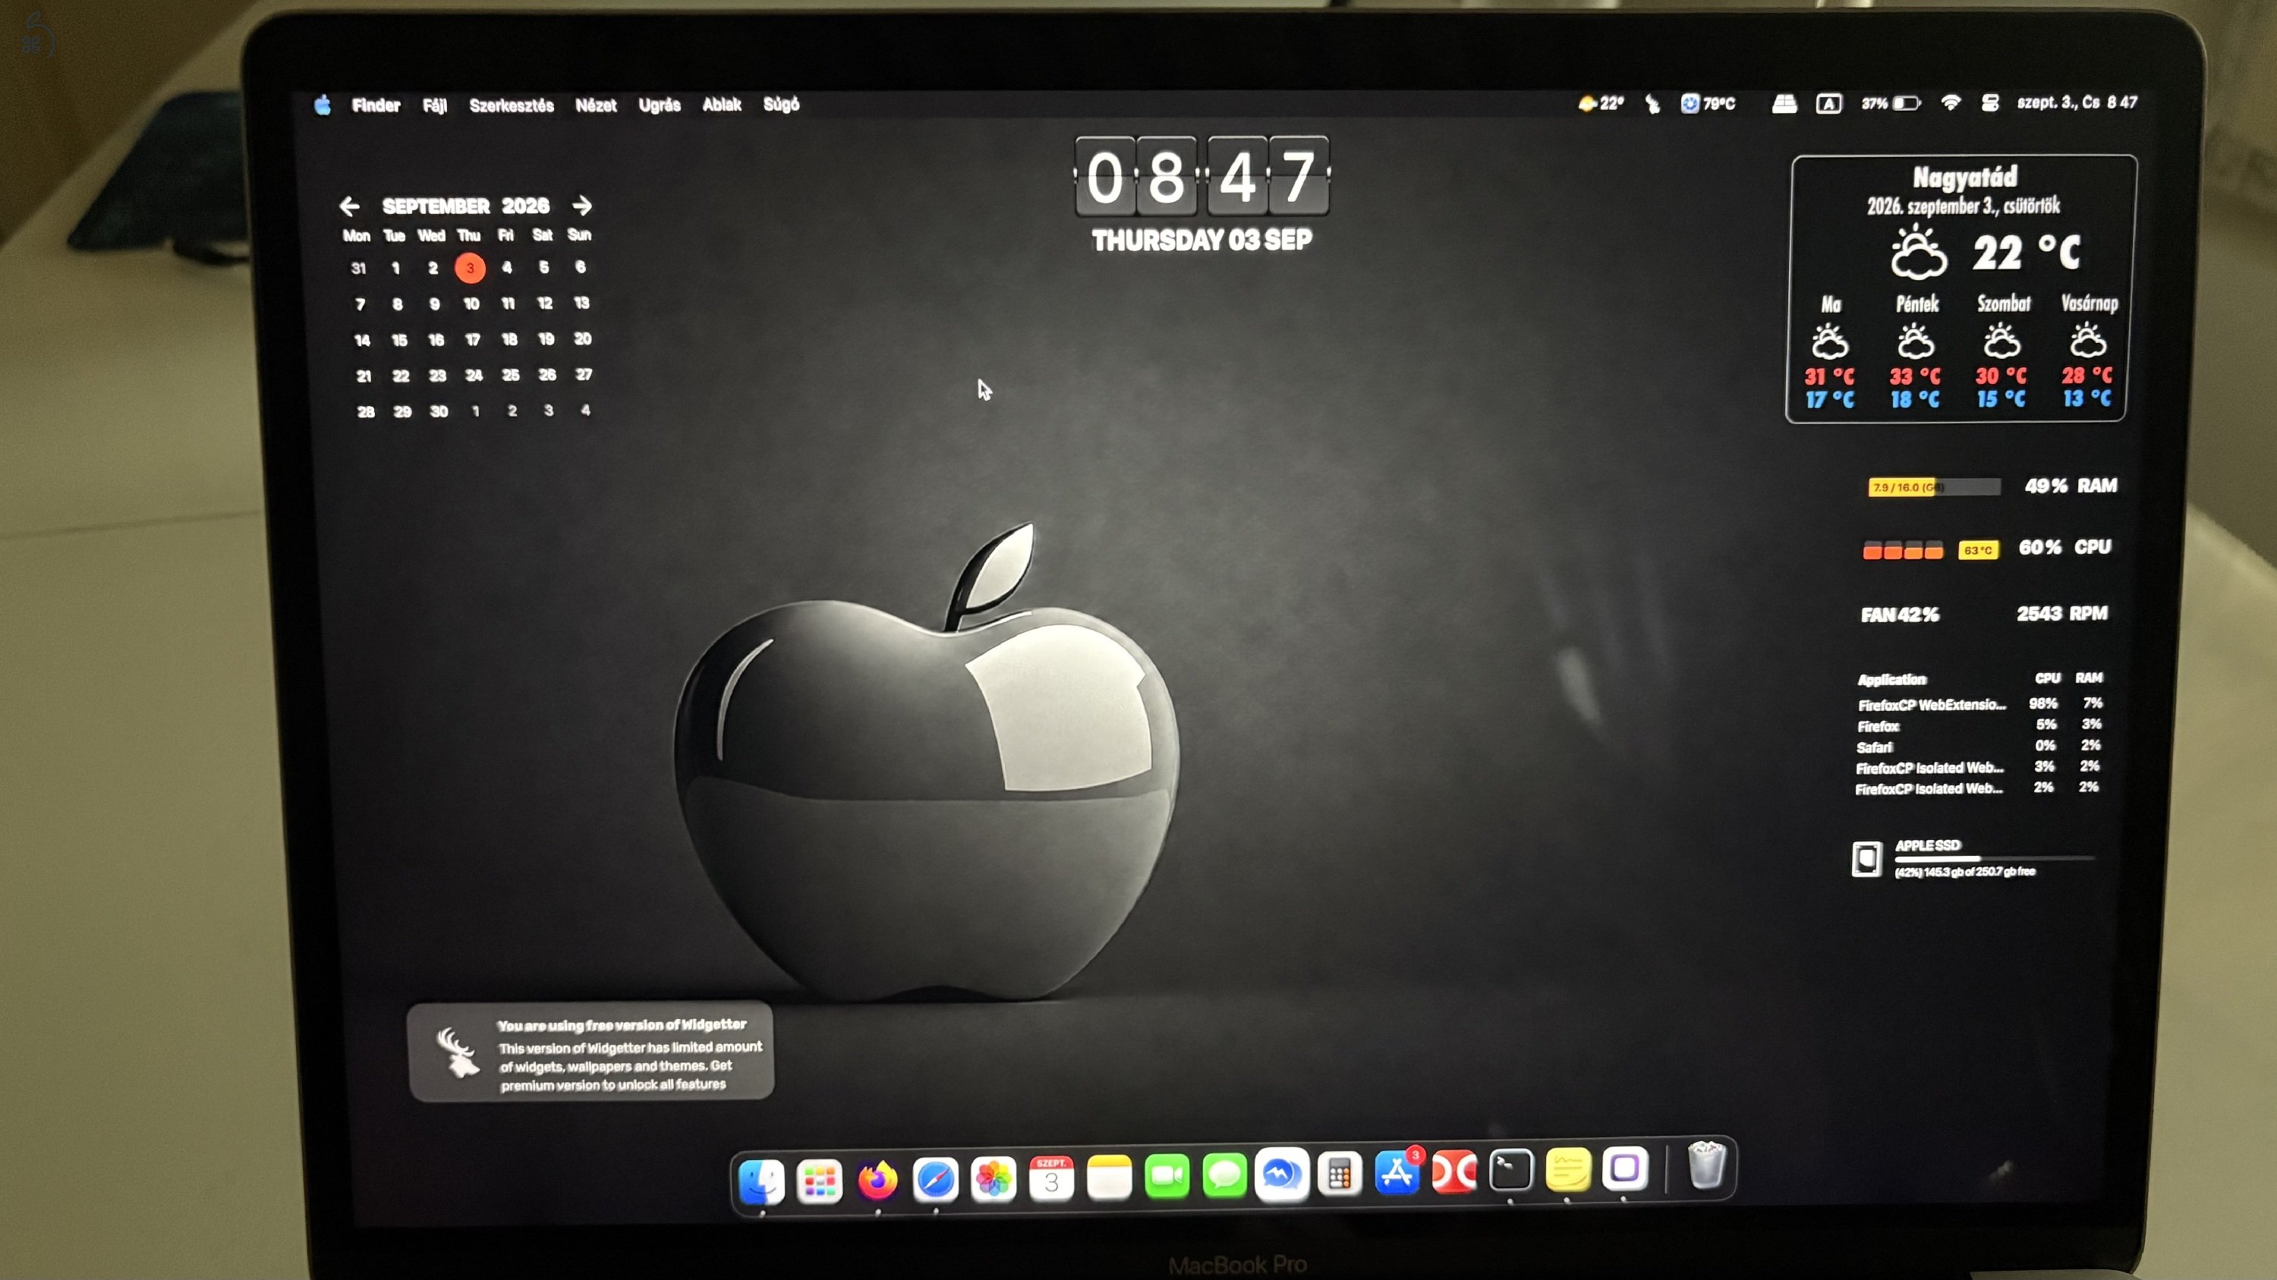The width and height of the screenshot is (2277, 1280).
Task: Click THURSDAY 03 SEP date label
Action: (1201, 241)
